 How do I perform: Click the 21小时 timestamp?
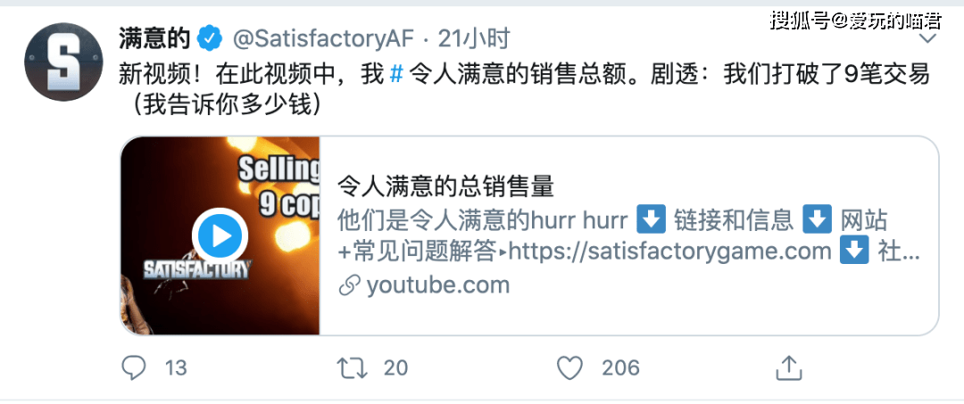click(474, 40)
